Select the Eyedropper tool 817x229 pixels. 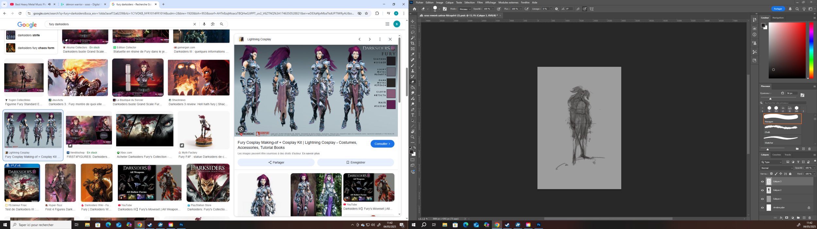pyautogui.click(x=413, y=54)
